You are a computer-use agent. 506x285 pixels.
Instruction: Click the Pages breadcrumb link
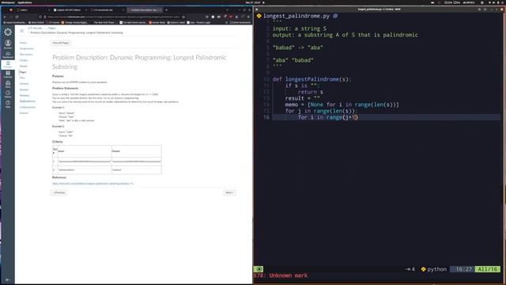click(x=52, y=28)
